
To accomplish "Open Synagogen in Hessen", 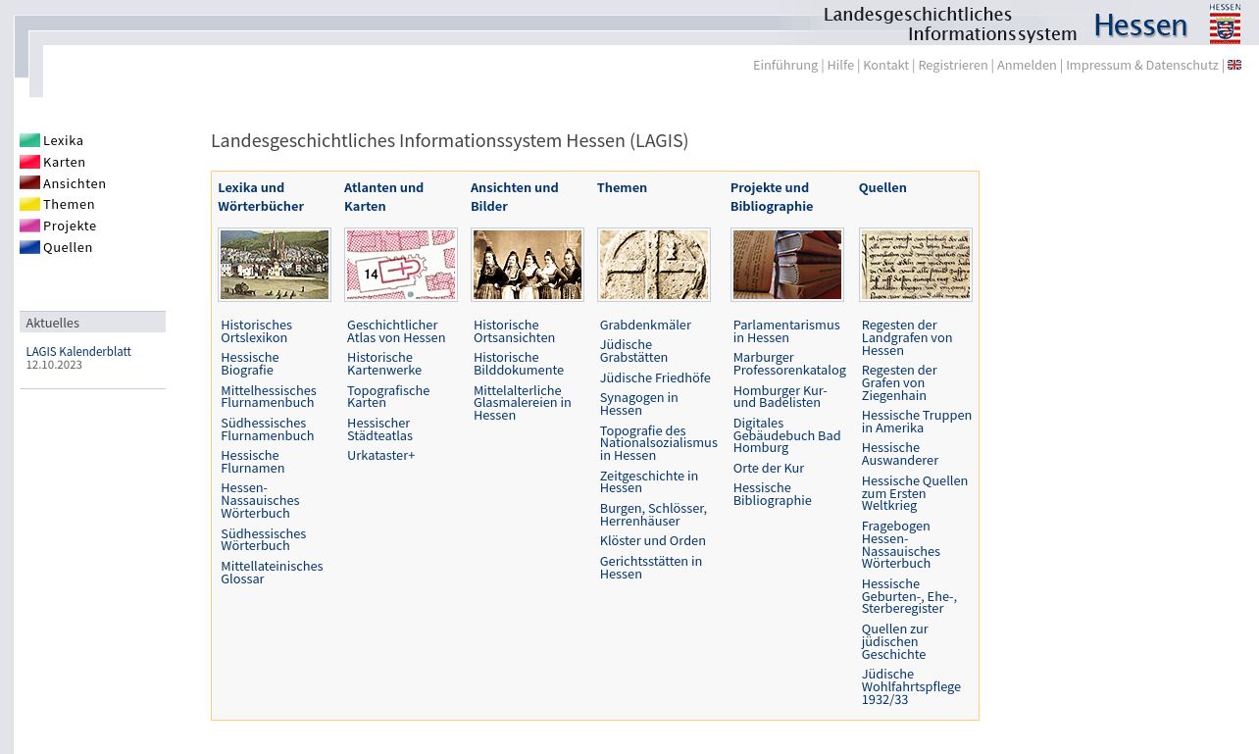I will pos(638,404).
